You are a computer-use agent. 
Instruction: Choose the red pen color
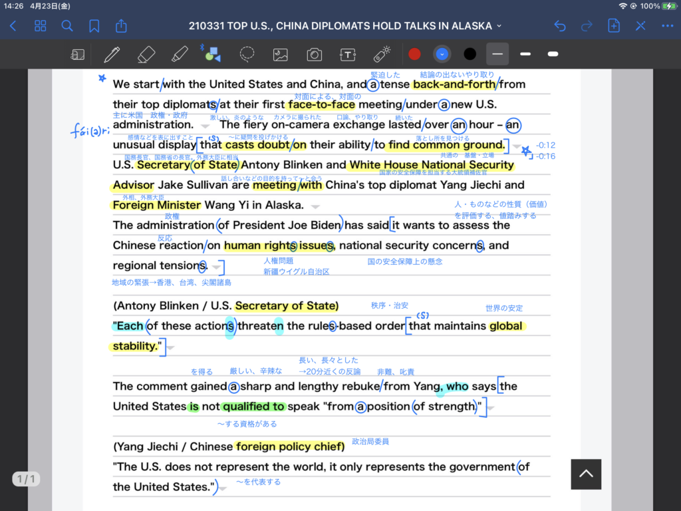tap(415, 54)
